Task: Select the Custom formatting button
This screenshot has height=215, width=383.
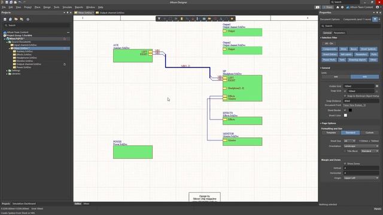Action: tap(369, 133)
